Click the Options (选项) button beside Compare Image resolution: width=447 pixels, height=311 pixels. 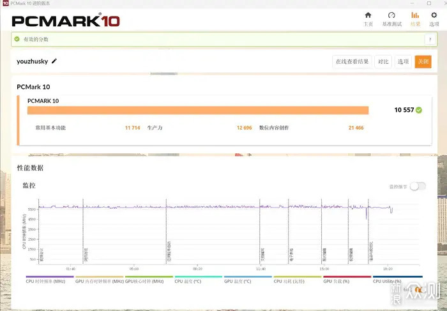click(403, 61)
